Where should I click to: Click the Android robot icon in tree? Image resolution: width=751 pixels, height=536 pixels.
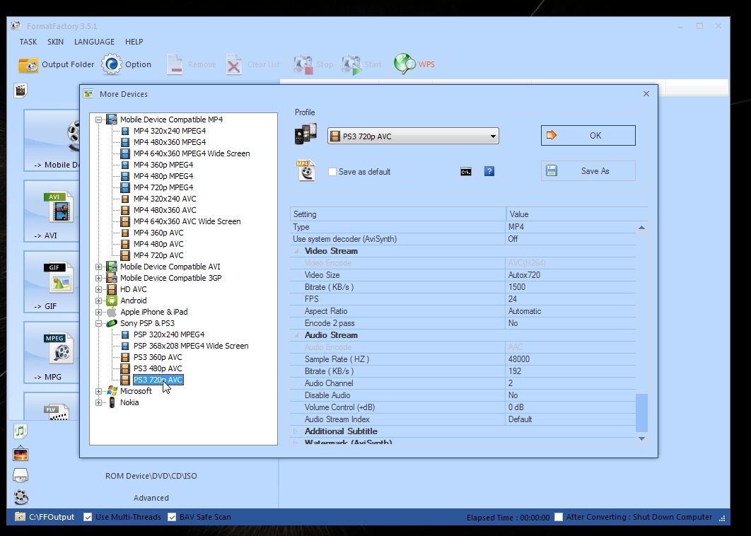coord(112,301)
